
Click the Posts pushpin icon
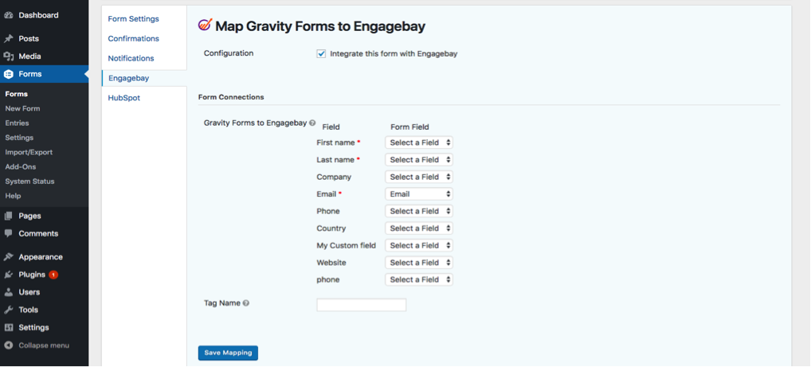[9, 38]
